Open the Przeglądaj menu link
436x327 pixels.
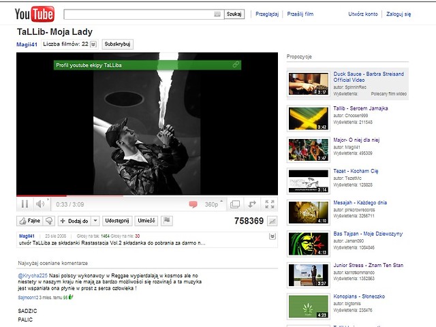click(267, 14)
